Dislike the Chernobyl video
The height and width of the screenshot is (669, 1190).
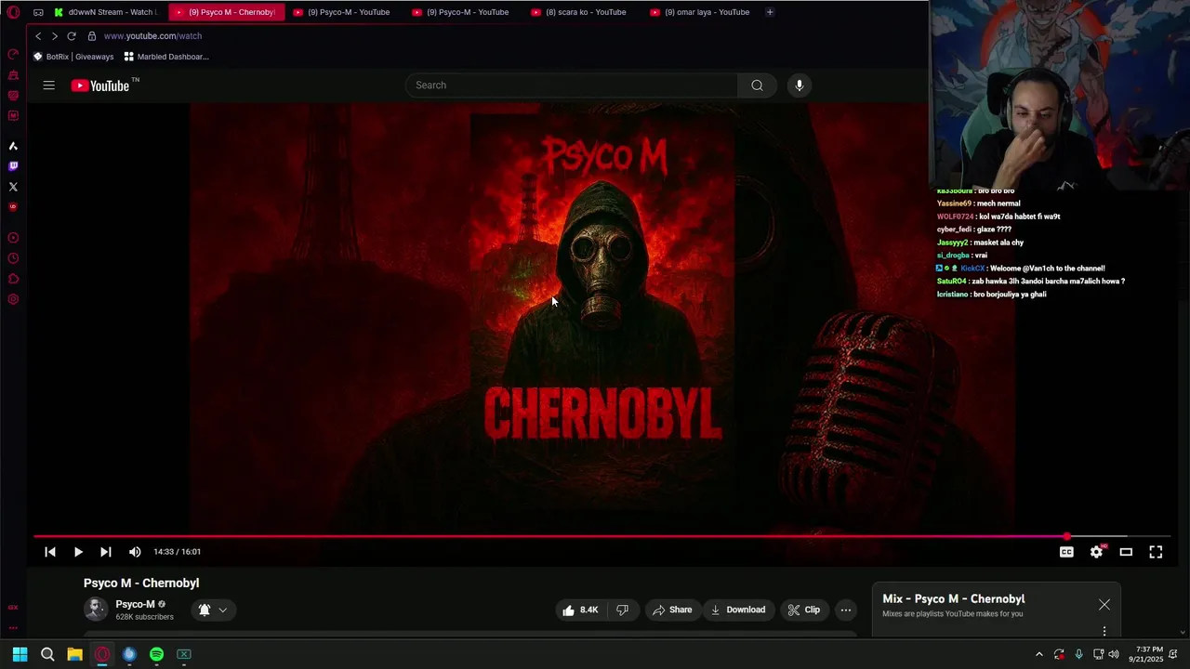[622, 610]
